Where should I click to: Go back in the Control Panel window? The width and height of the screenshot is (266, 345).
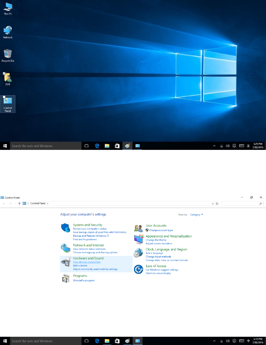[4, 203]
